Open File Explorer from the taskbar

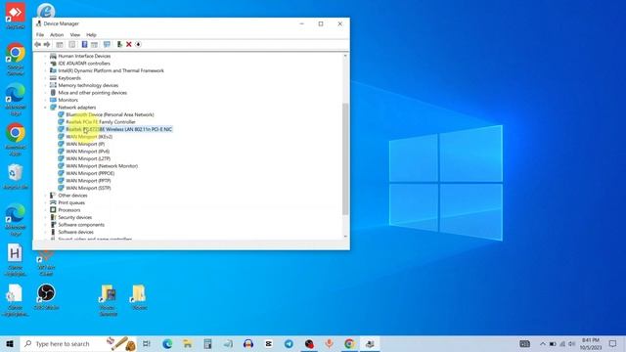click(187, 343)
